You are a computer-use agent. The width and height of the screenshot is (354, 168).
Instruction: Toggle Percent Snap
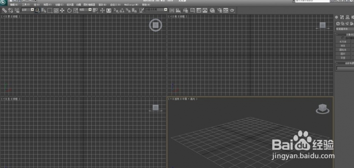click(128, 10)
